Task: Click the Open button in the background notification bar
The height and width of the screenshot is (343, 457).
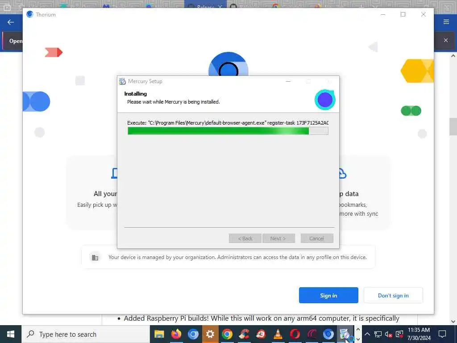Action: pyautogui.click(x=16, y=41)
